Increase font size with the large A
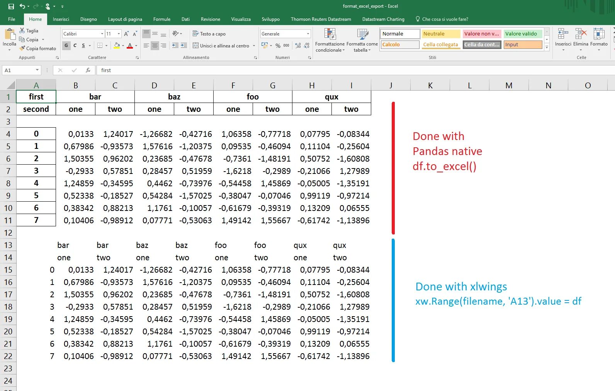 coord(126,34)
